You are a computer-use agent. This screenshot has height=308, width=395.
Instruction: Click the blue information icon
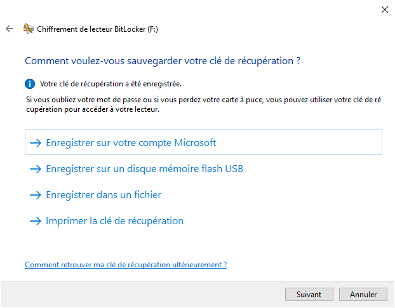pos(29,83)
